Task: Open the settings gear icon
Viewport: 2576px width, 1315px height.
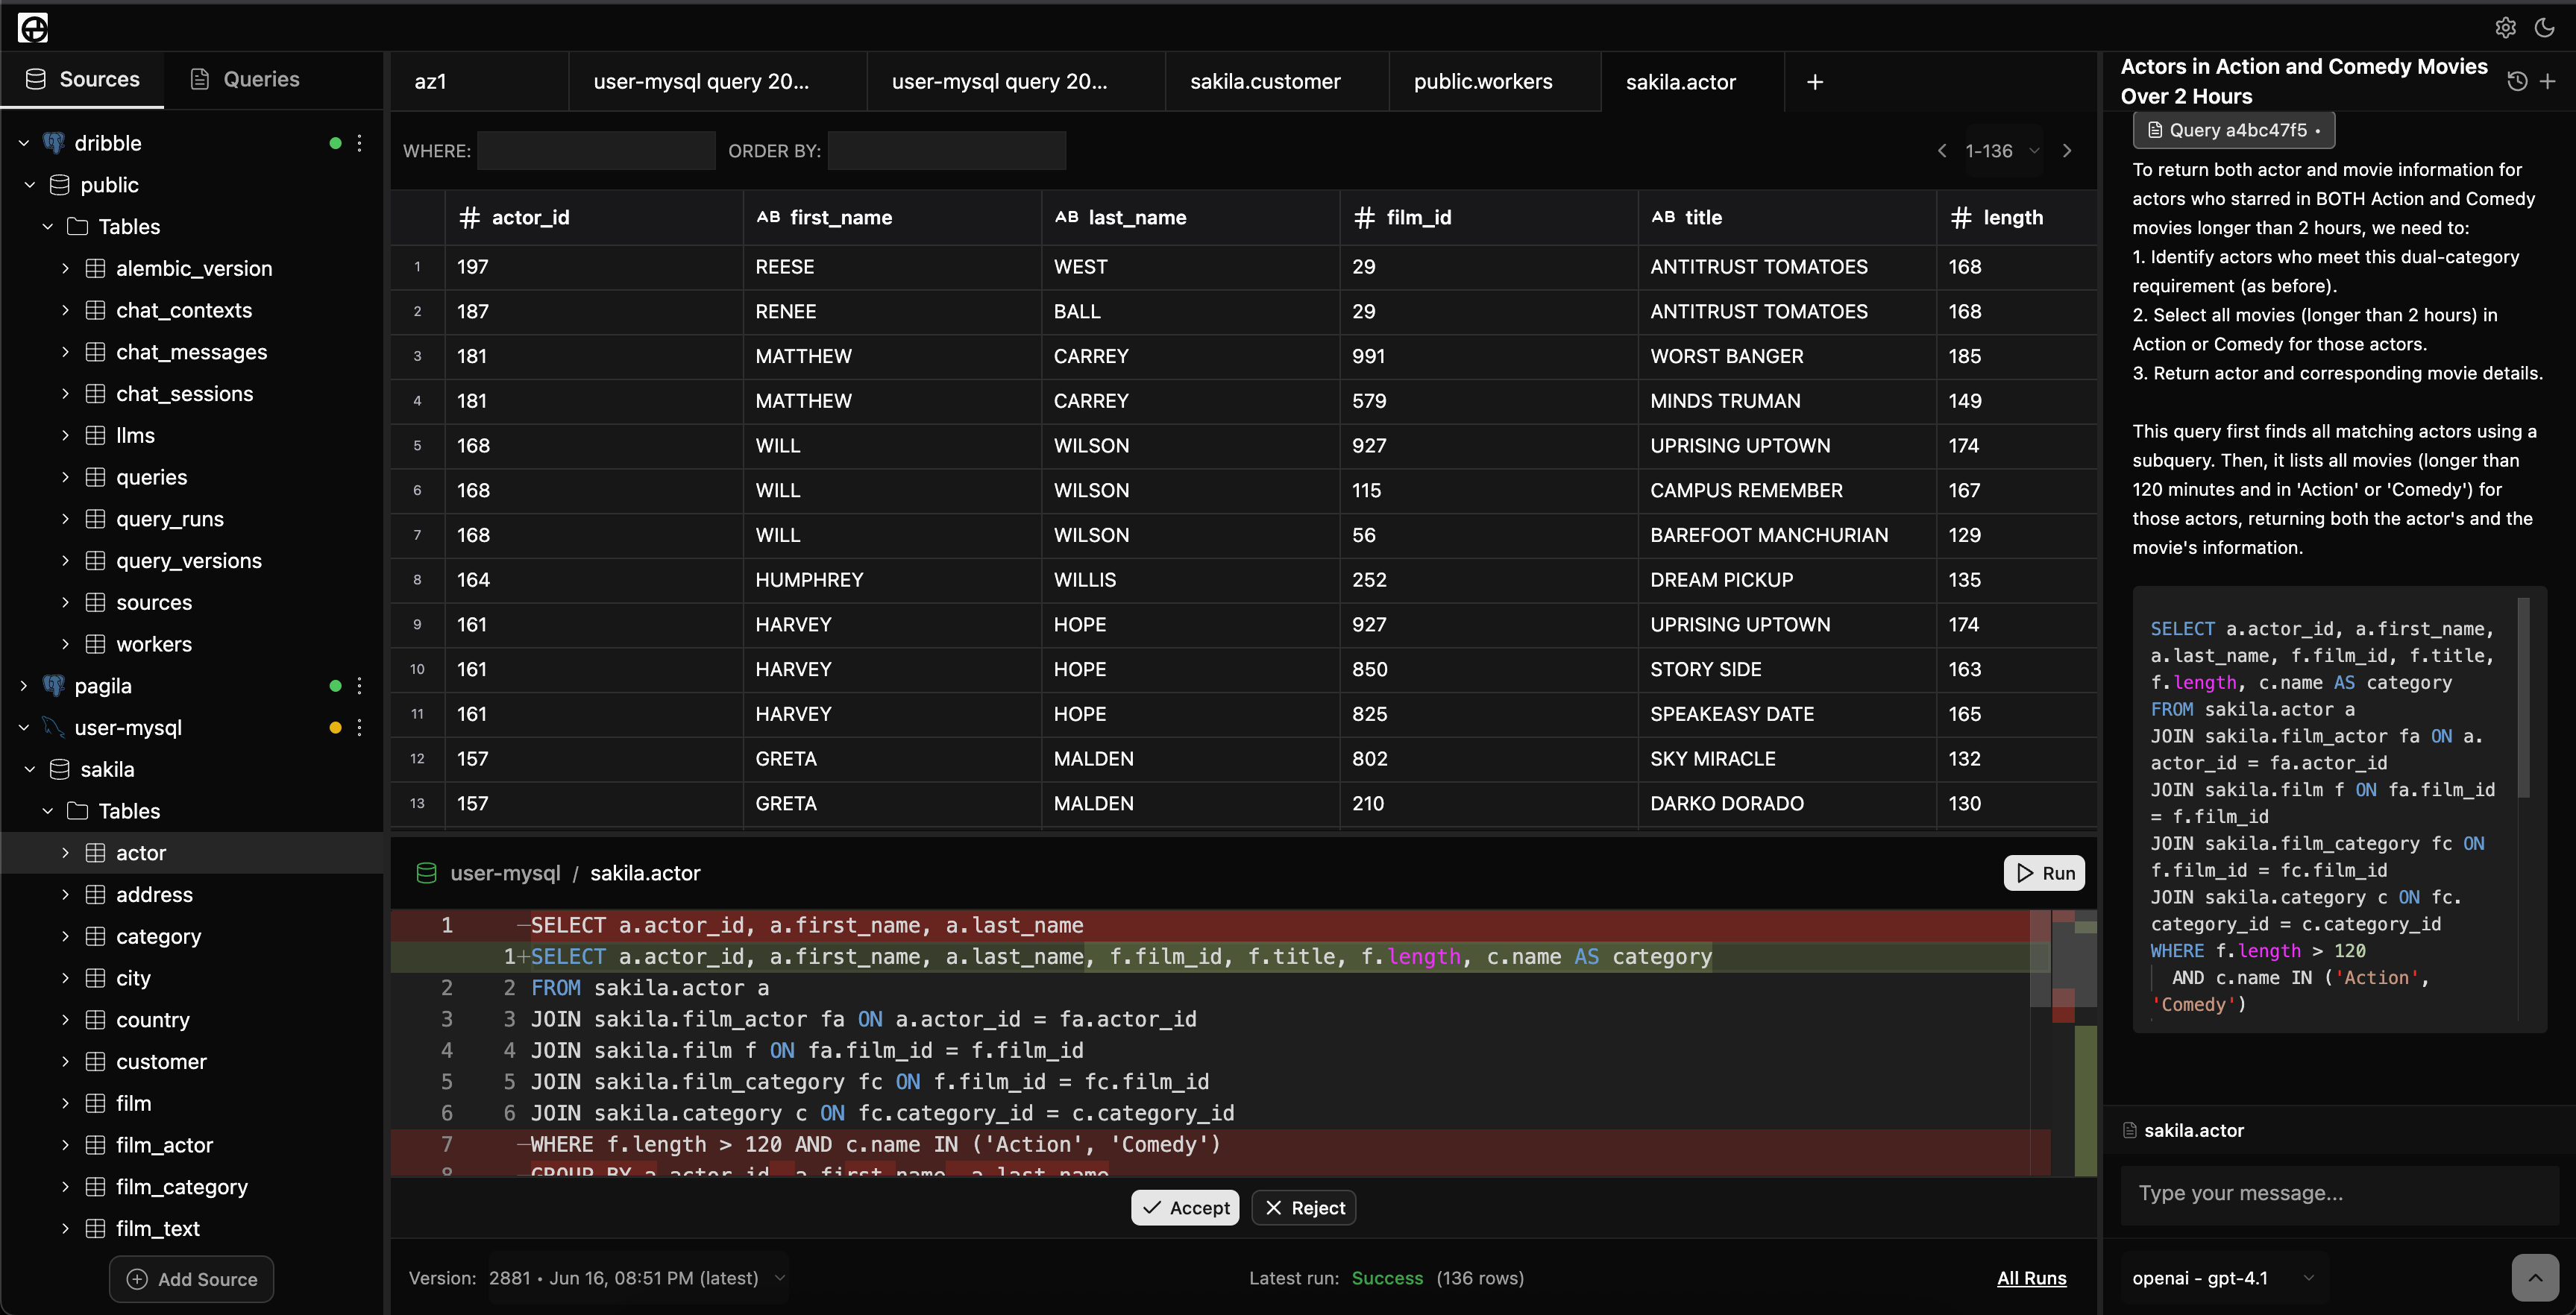Action: pos(2505,28)
